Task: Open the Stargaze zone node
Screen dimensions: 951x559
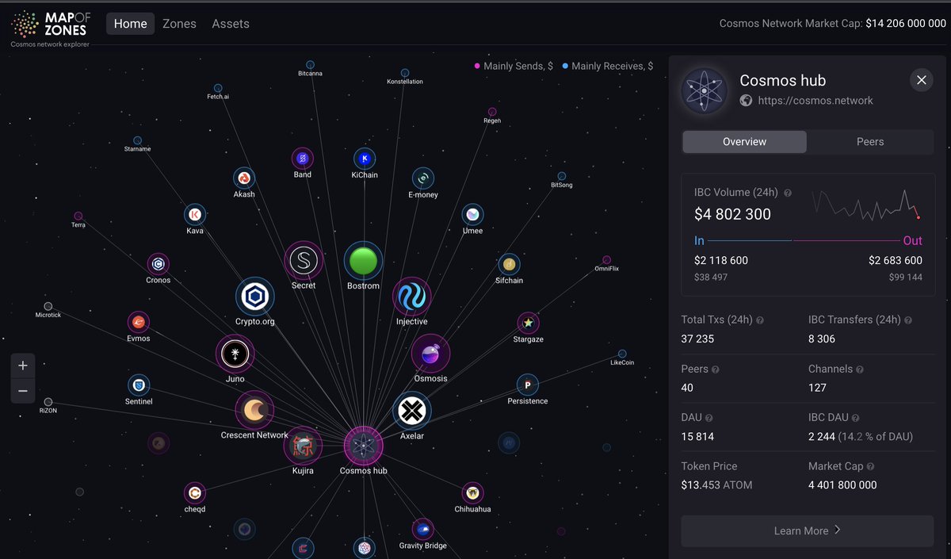Action: [x=528, y=323]
